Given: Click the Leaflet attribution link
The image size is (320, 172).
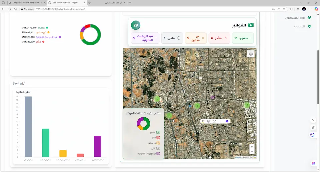Looking at the screenshot, I should tap(238, 157).
